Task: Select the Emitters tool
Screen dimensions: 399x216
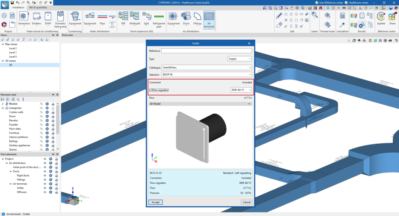Action: (x=36, y=18)
